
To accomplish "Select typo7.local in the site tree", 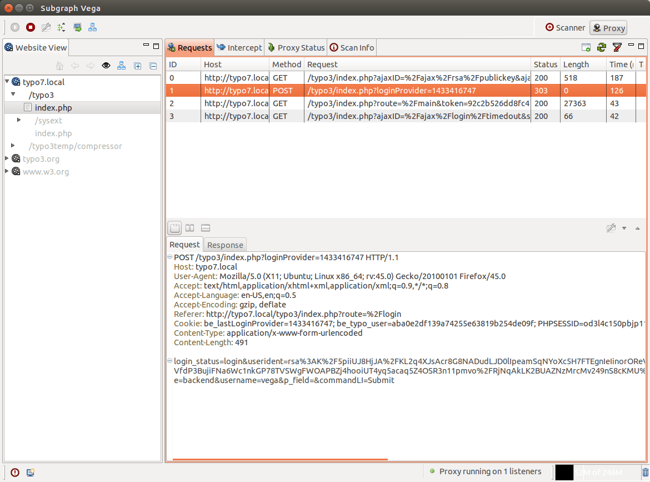I will [x=43, y=82].
